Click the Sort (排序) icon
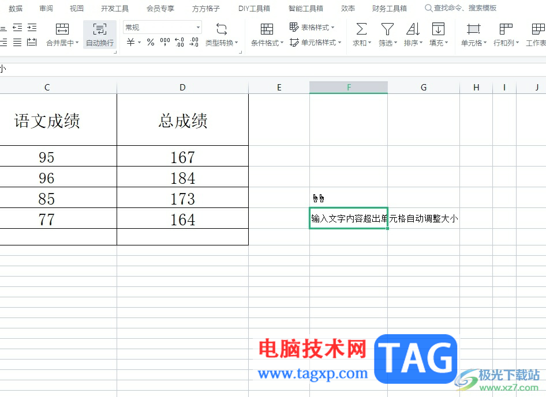Viewport: 546px width, 397px height. [413, 29]
